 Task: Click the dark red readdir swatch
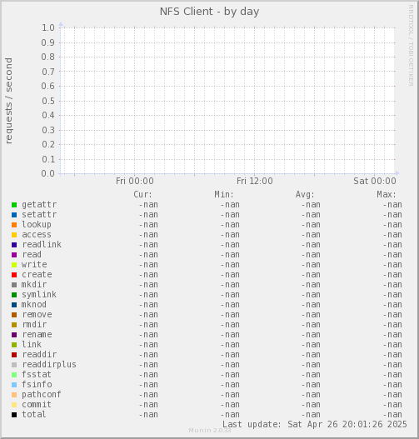(14, 355)
